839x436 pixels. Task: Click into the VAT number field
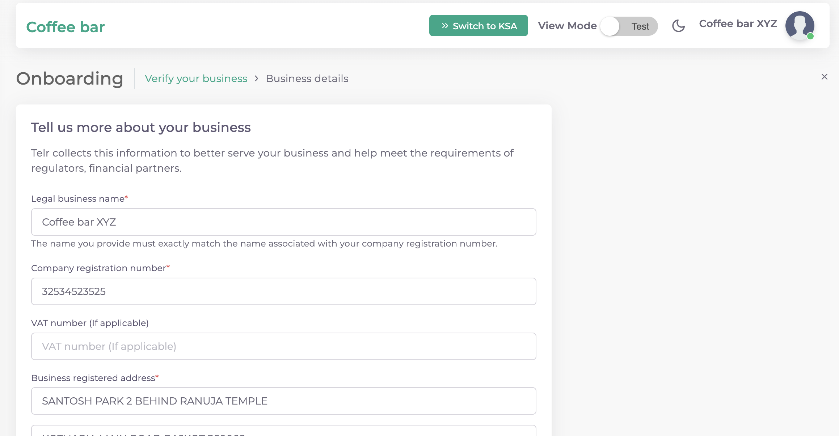[283, 346]
